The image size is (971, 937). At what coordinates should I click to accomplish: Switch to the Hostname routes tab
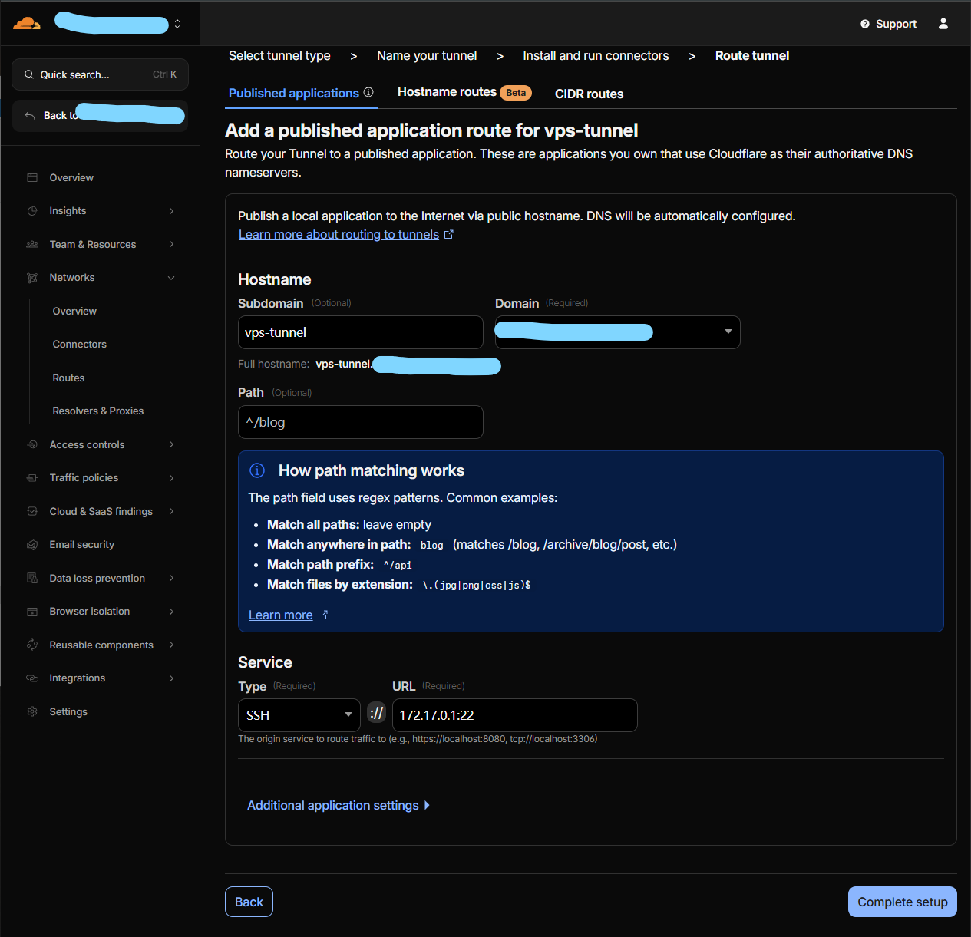(447, 92)
